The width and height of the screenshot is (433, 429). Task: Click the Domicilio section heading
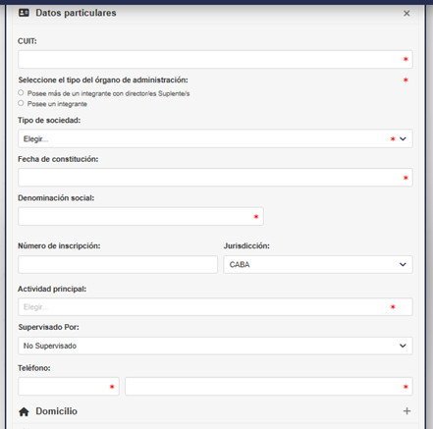[x=57, y=411]
